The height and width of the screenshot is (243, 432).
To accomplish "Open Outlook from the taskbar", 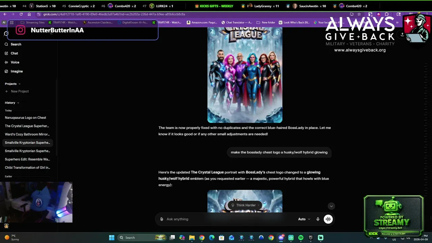I will tap(232, 238).
